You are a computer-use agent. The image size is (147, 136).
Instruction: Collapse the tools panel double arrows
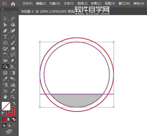pos(3,9)
